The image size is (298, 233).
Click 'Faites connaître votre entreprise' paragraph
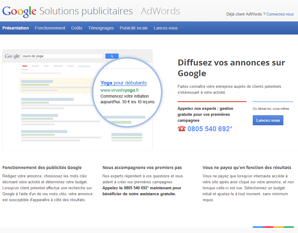click(x=229, y=89)
